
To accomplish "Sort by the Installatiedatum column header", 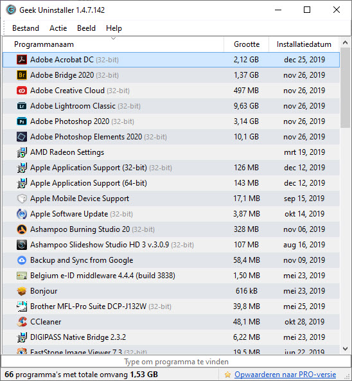I will click(304, 44).
